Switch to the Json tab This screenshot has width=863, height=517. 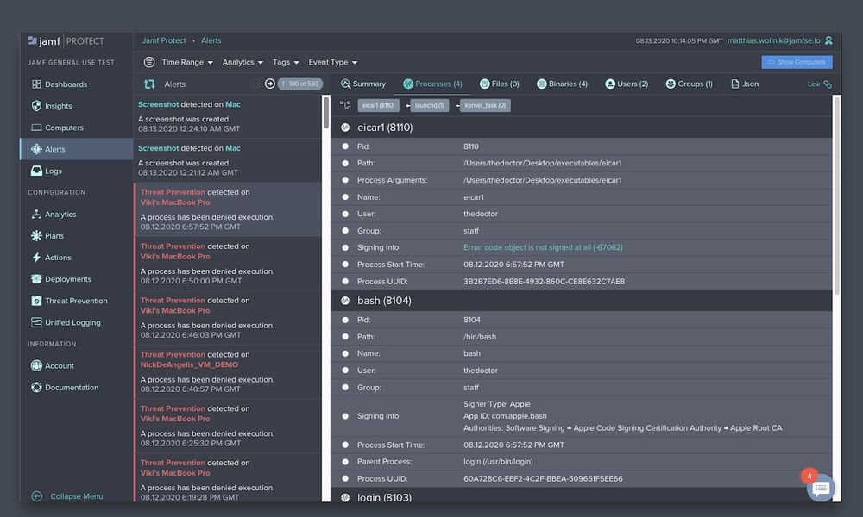click(x=745, y=84)
